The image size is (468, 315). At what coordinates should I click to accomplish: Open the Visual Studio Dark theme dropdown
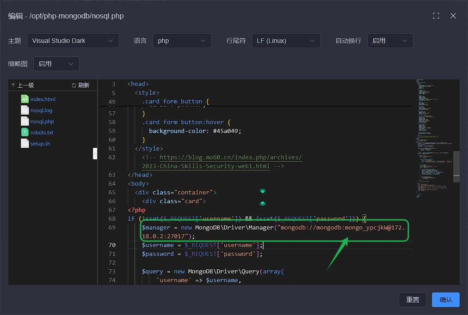tap(73, 41)
